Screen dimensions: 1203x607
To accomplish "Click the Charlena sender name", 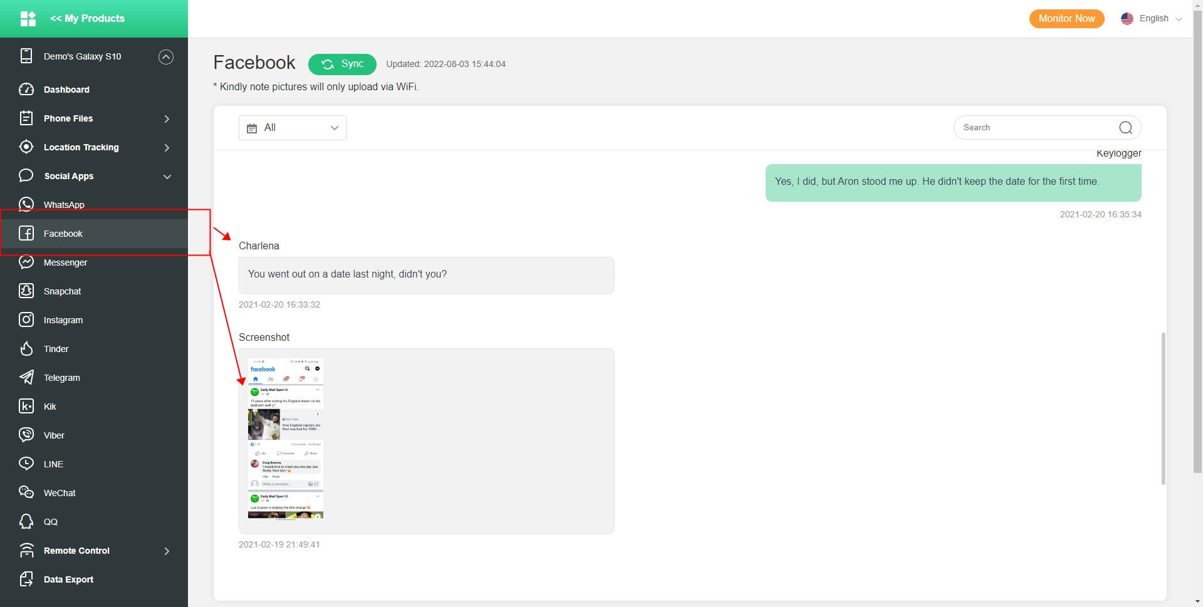I will (x=259, y=246).
